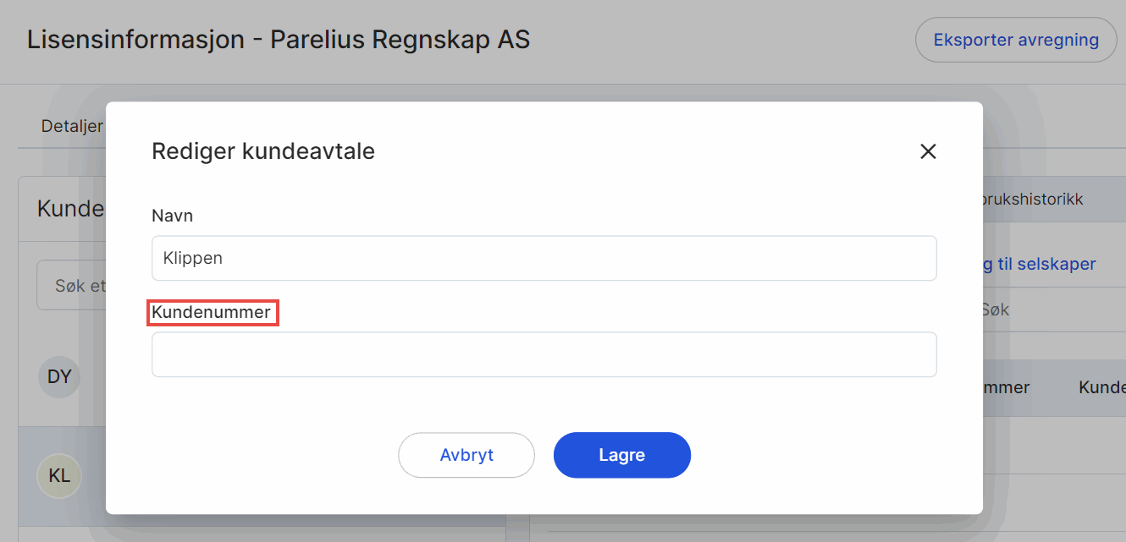Image resolution: width=1126 pixels, height=542 pixels.
Task: Click the Lisensinformasjon page heading
Action: point(278,40)
